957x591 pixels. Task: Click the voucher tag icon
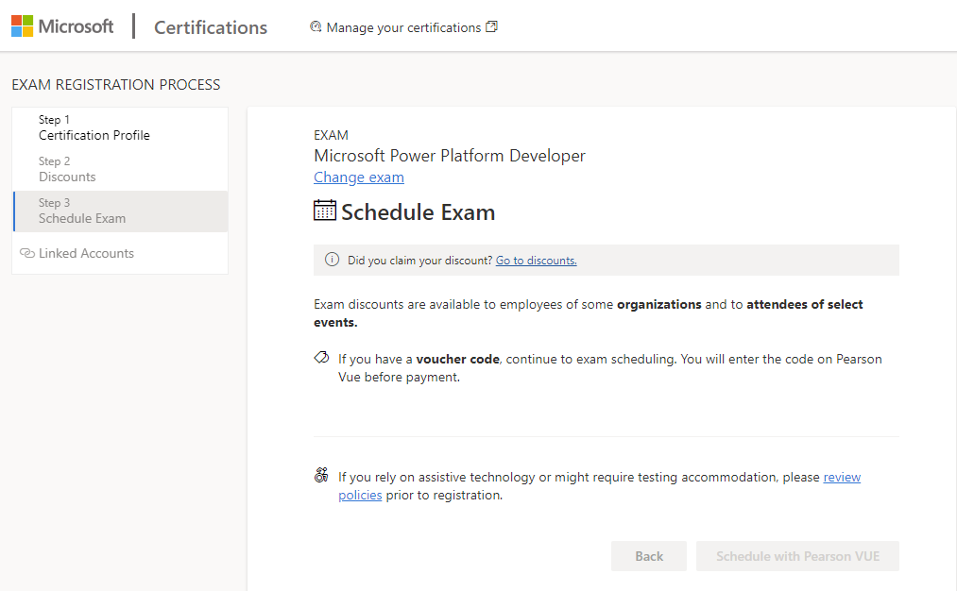click(x=321, y=358)
